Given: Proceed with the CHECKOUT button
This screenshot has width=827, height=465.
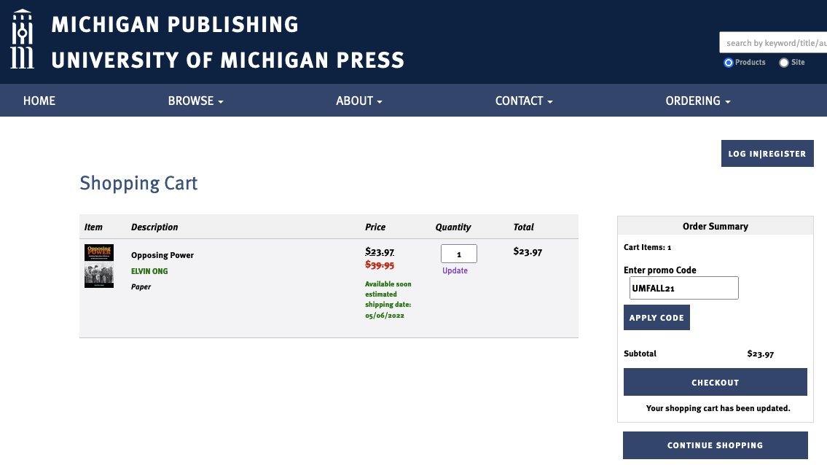Looking at the screenshot, I should click(716, 382).
